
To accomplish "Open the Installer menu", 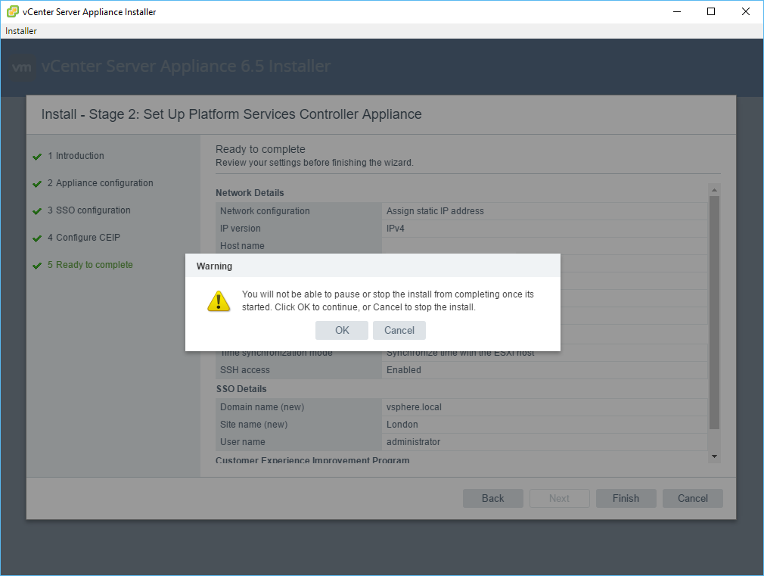I will (x=21, y=31).
